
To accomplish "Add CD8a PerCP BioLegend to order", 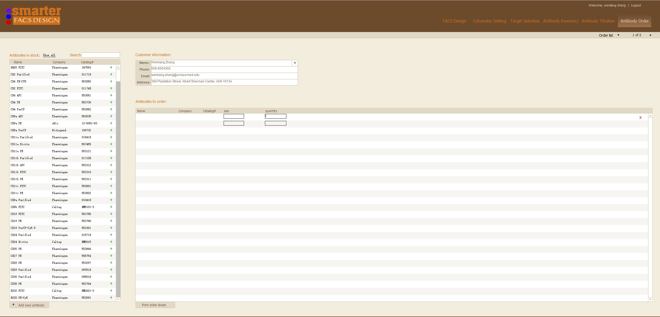I will [x=111, y=130].
